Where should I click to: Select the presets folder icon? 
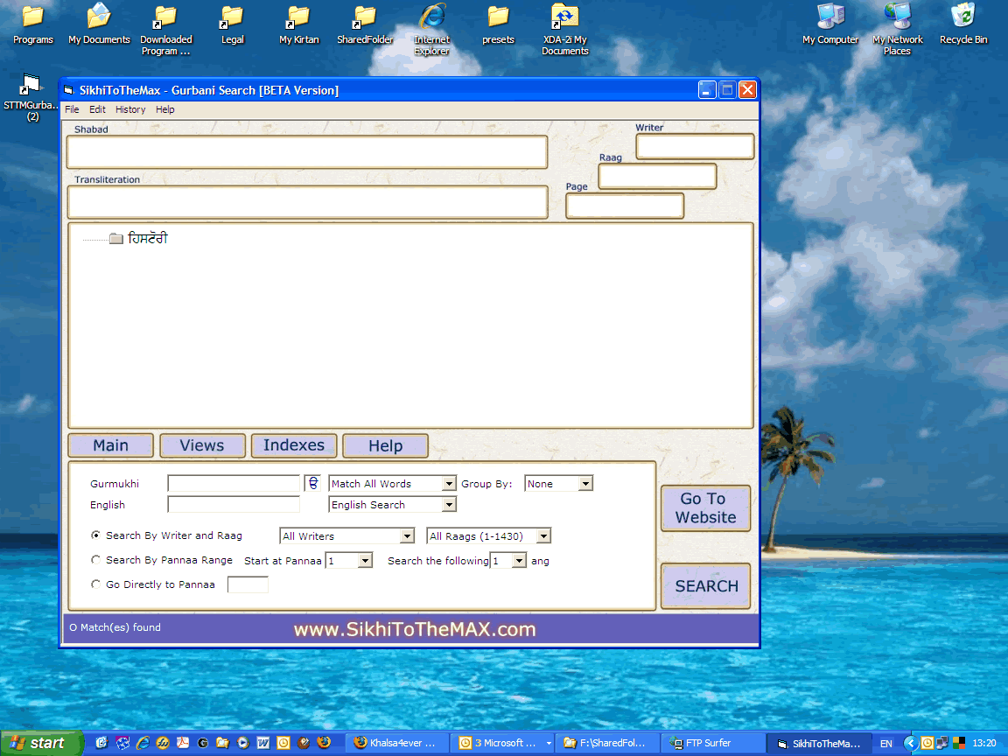coord(498,24)
